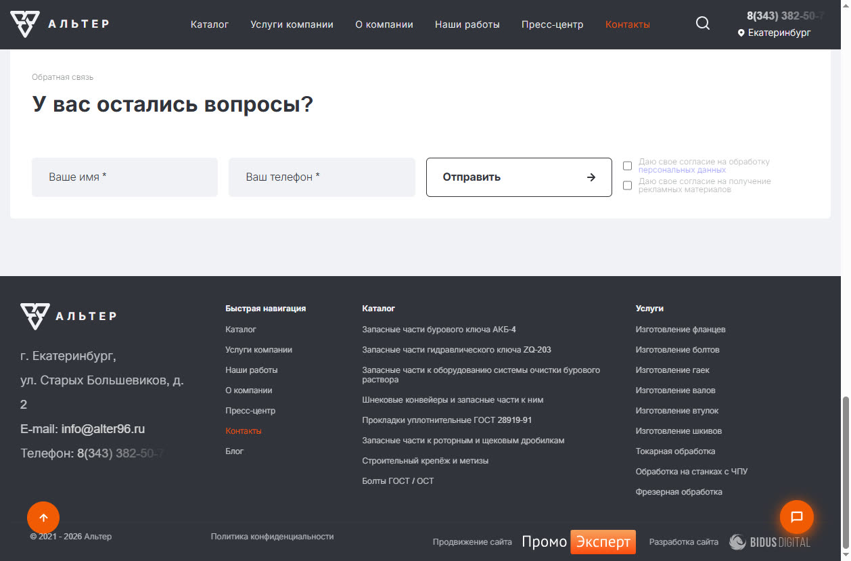Open Изготовление валов link
The image size is (851, 561).
(x=675, y=390)
